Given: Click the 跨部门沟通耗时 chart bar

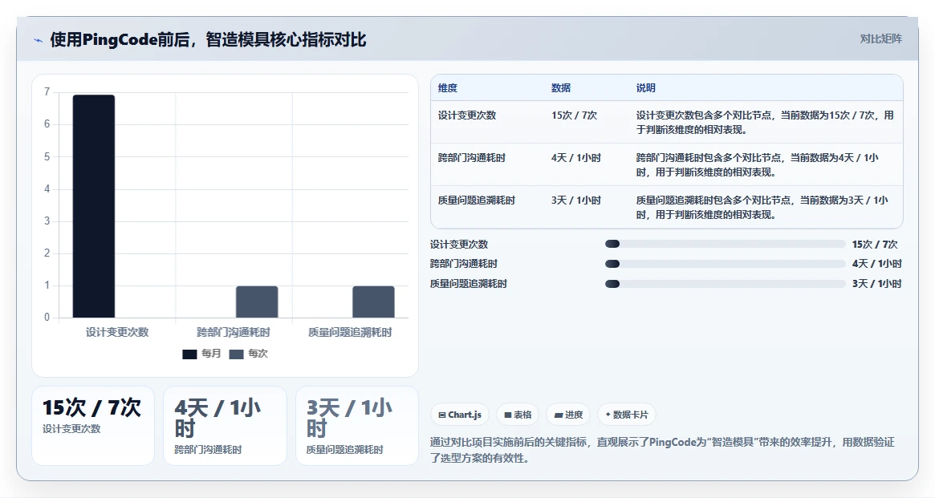Looking at the screenshot, I should coord(257,302).
